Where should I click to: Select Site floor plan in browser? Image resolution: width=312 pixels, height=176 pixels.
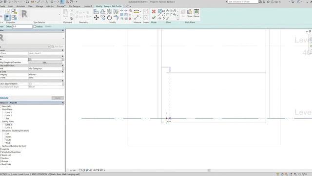(7, 118)
